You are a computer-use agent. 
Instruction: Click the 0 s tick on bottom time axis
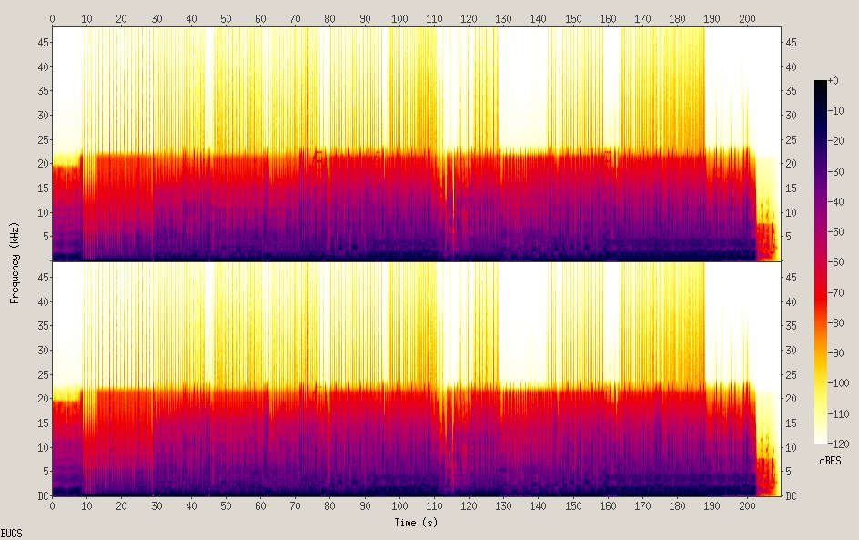[x=52, y=504]
